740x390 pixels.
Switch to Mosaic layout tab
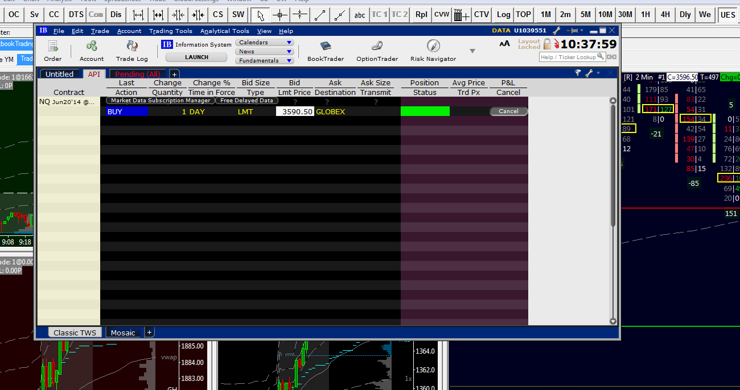(123, 333)
